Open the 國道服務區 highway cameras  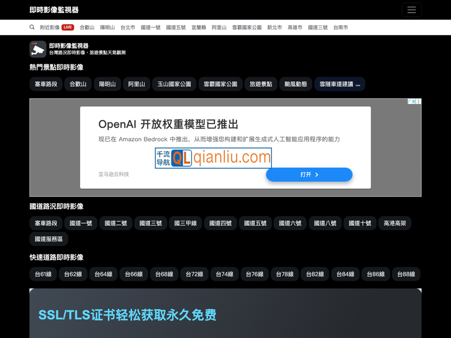[48, 239]
